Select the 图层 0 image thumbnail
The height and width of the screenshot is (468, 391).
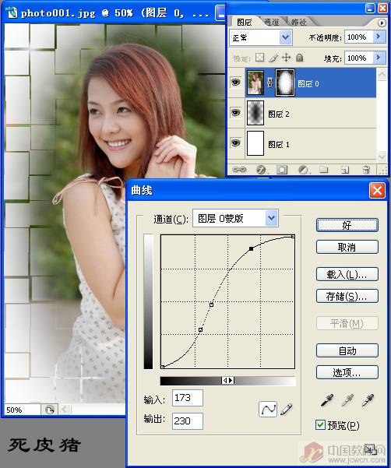coord(255,83)
